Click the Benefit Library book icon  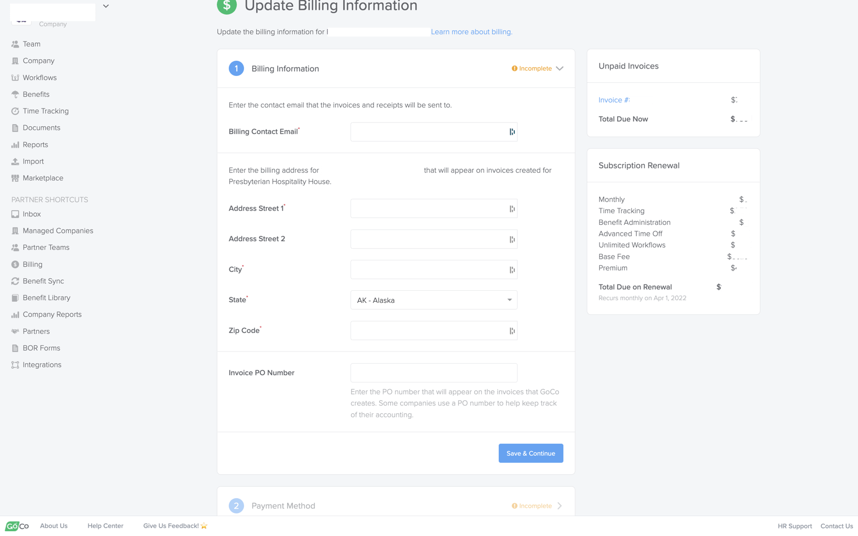click(x=15, y=298)
